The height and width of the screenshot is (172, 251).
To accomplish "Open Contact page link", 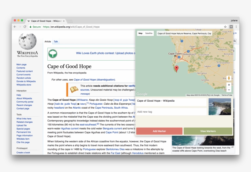I will point(23,108).
